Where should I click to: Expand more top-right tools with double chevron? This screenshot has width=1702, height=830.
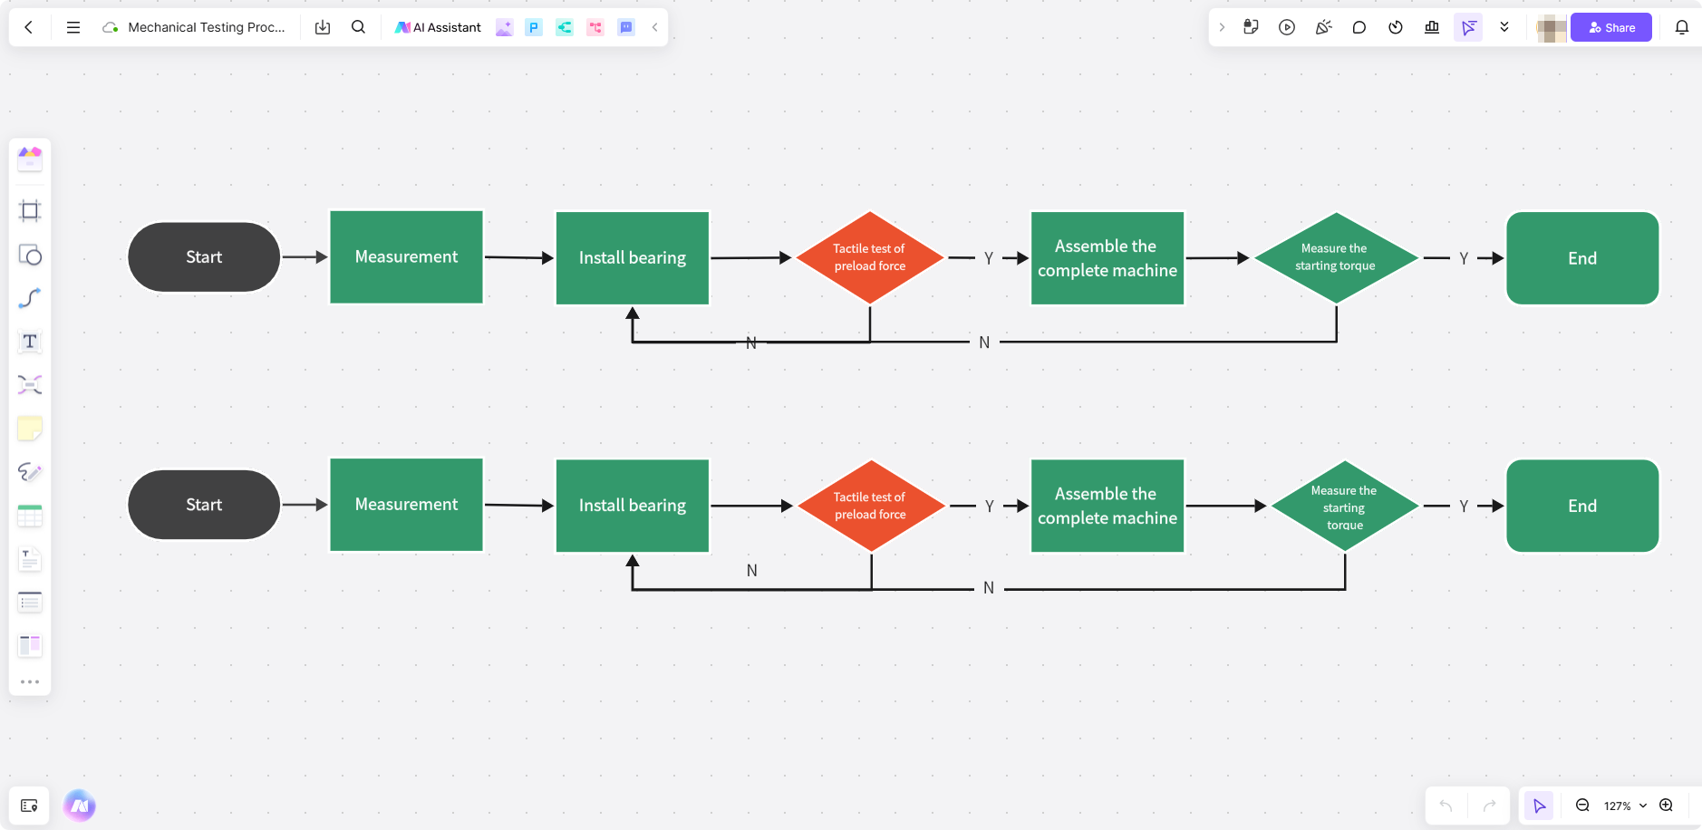1504,27
